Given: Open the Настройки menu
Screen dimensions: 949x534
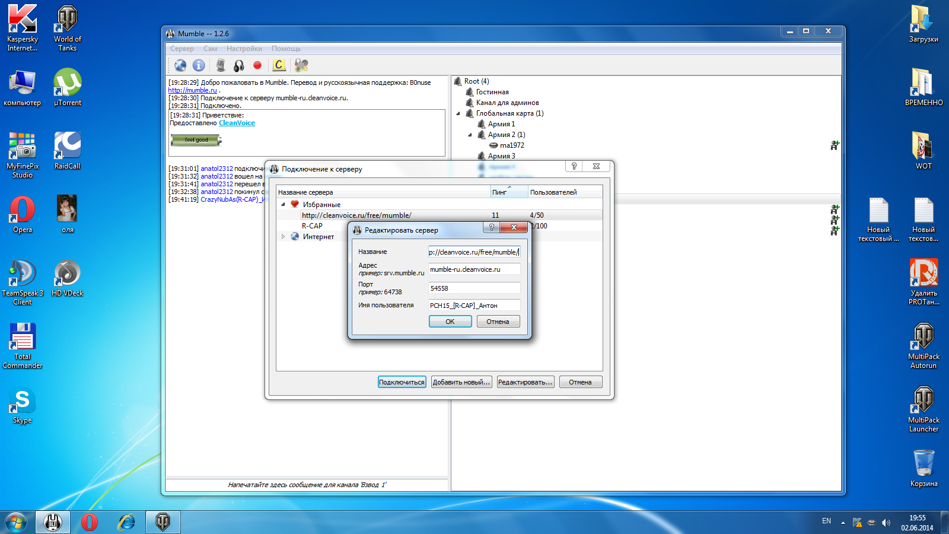Looking at the screenshot, I should pyautogui.click(x=244, y=49).
